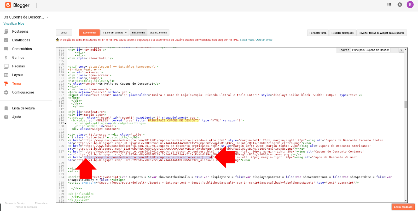Expand folded code at line 917
This screenshot has height=211, width=418.
(x=65, y=123)
